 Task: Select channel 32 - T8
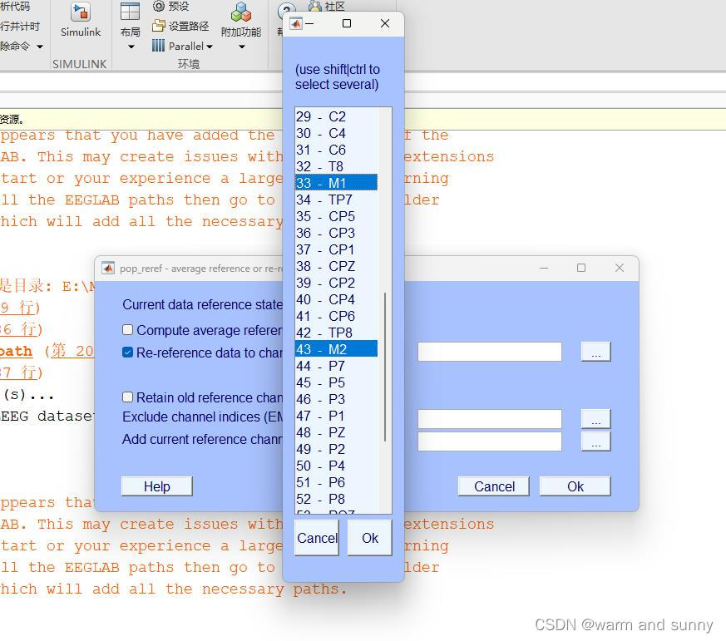[x=337, y=166]
